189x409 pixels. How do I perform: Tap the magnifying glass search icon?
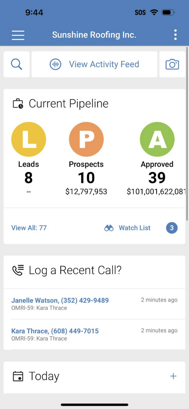click(x=16, y=64)
